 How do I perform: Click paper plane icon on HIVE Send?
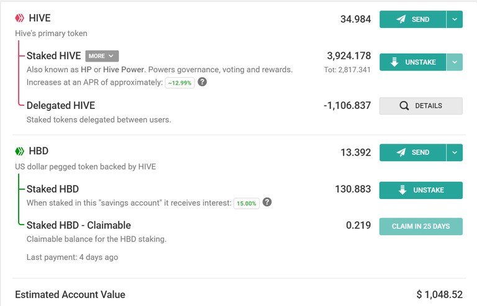tap(401, 19)
